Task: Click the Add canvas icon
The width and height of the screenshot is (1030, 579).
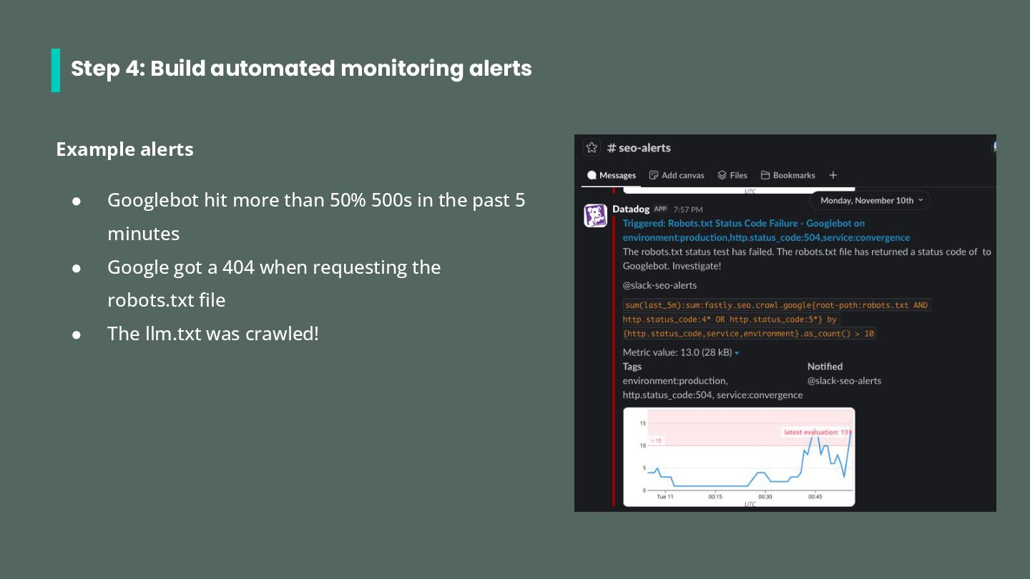Action: coord(653,175)
